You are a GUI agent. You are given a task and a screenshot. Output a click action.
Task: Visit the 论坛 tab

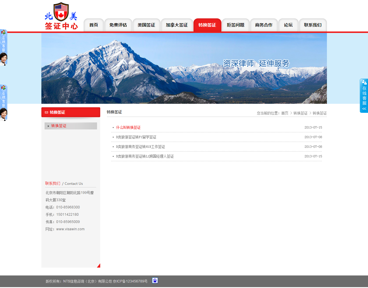(288, 25)
